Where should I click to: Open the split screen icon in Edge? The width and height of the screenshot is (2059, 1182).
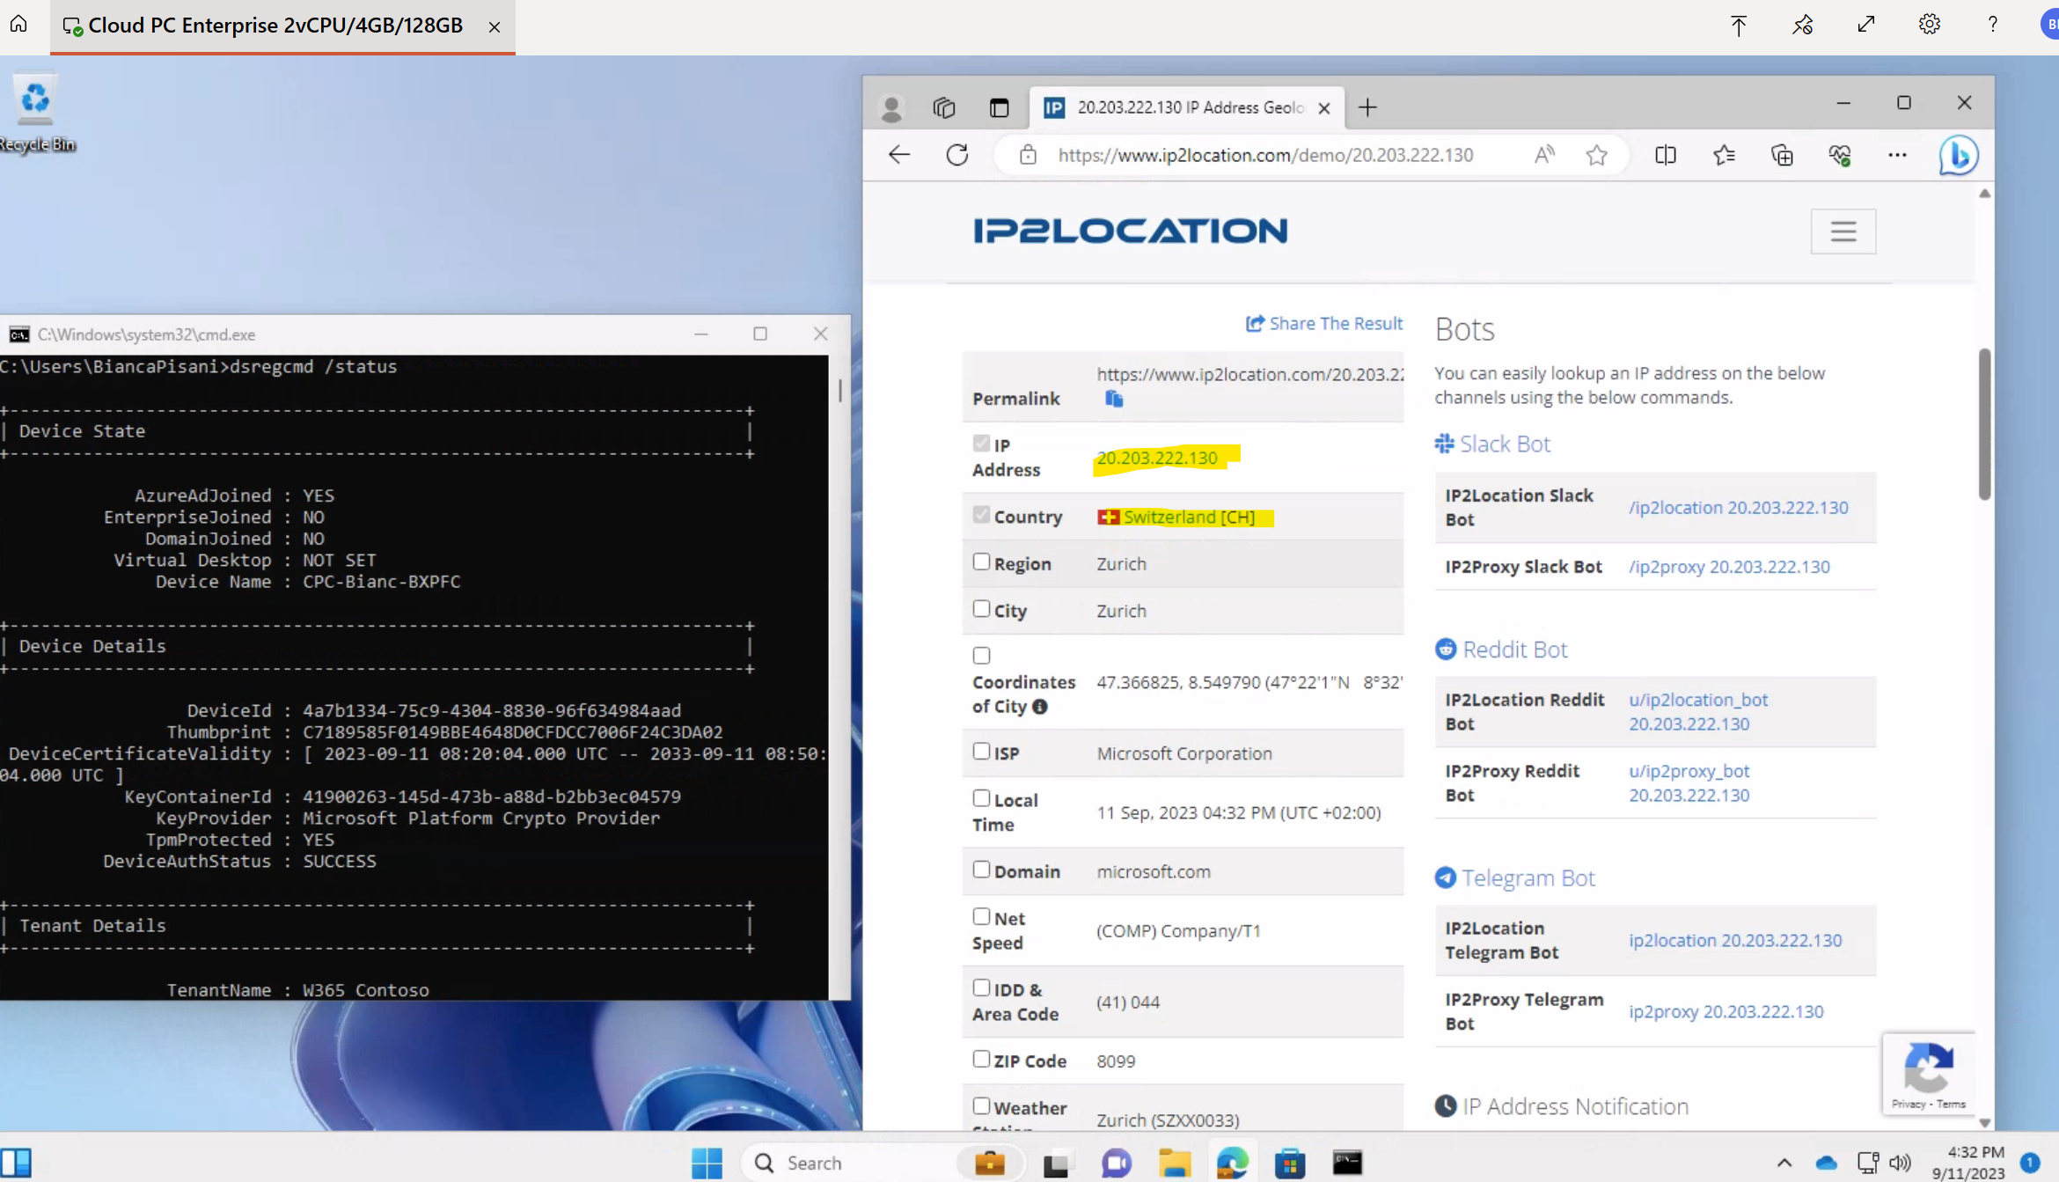pos(1665,155)
